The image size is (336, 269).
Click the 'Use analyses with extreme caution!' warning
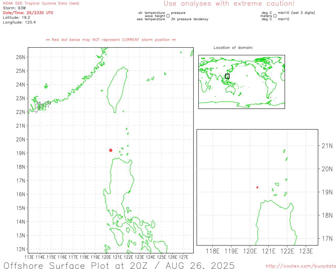point(229,4)
